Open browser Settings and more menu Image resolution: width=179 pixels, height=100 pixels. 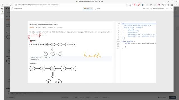point(176,5)
